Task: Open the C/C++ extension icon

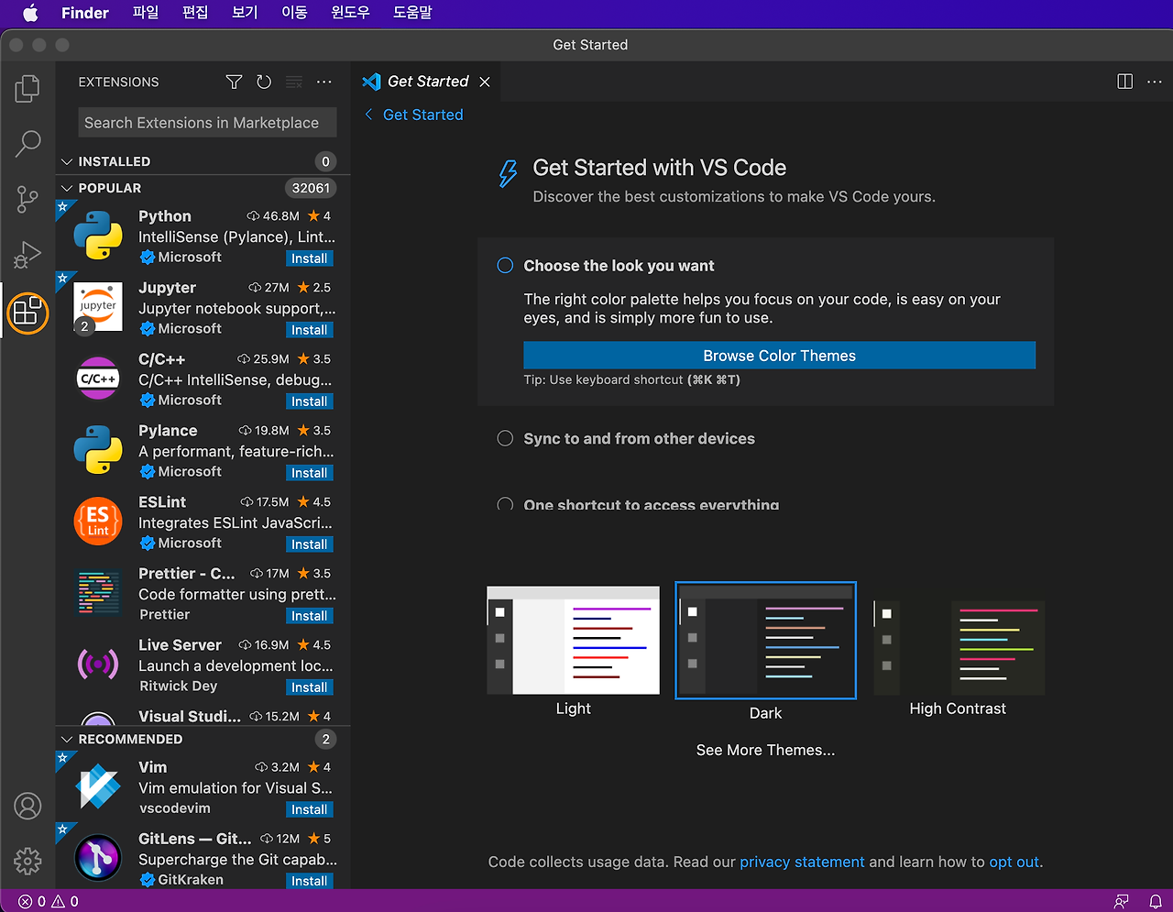Action: (x=98, y=379)
